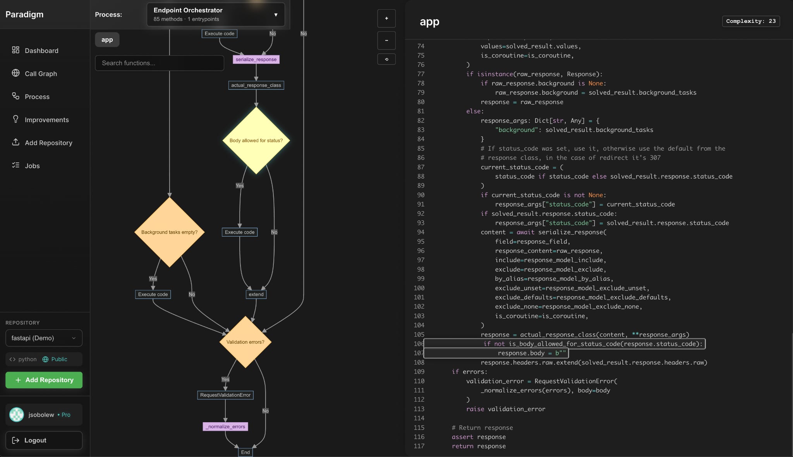Click the Process nodes icon
The height and width of the screenshot is (457, 793).
pyautogui.click(x=15, y=96)
